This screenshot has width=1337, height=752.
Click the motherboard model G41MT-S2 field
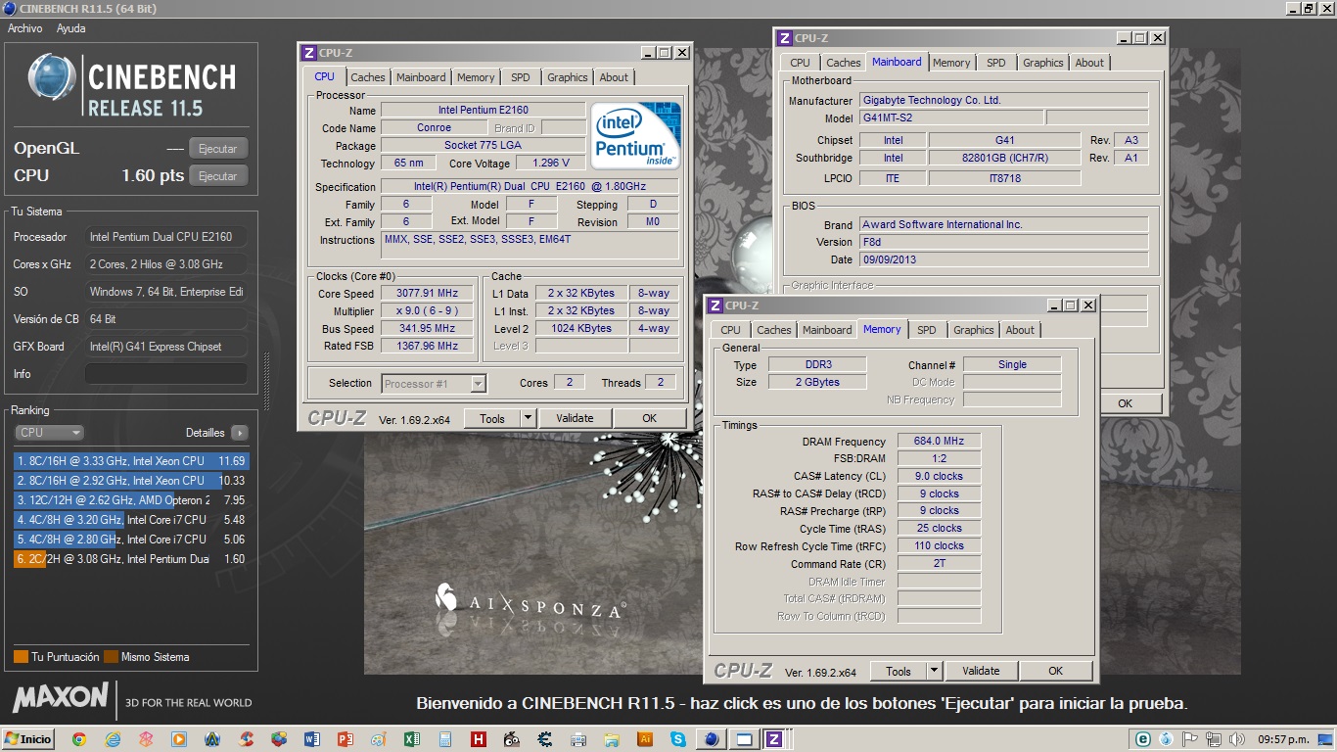point(950,117)
